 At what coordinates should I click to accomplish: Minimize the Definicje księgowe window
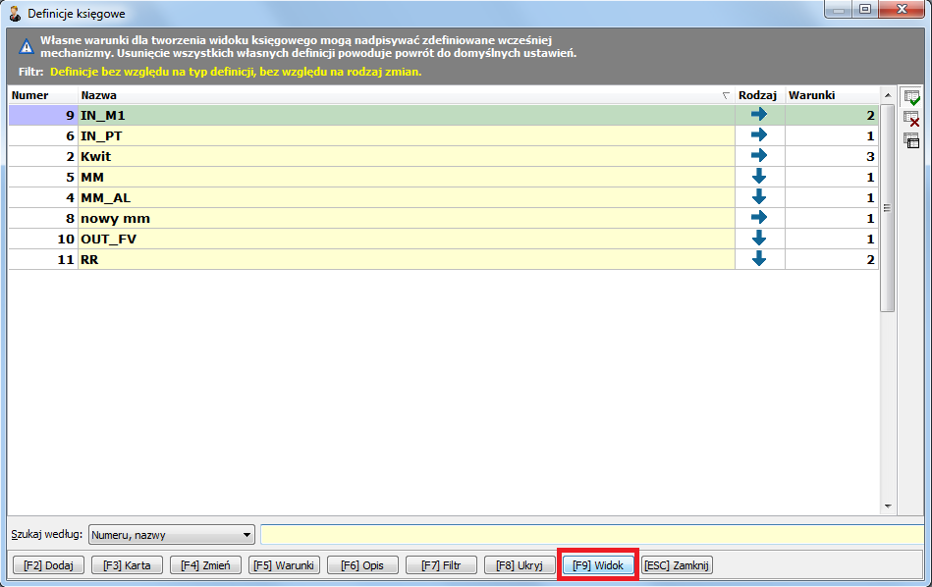click(x=838, y=9)
